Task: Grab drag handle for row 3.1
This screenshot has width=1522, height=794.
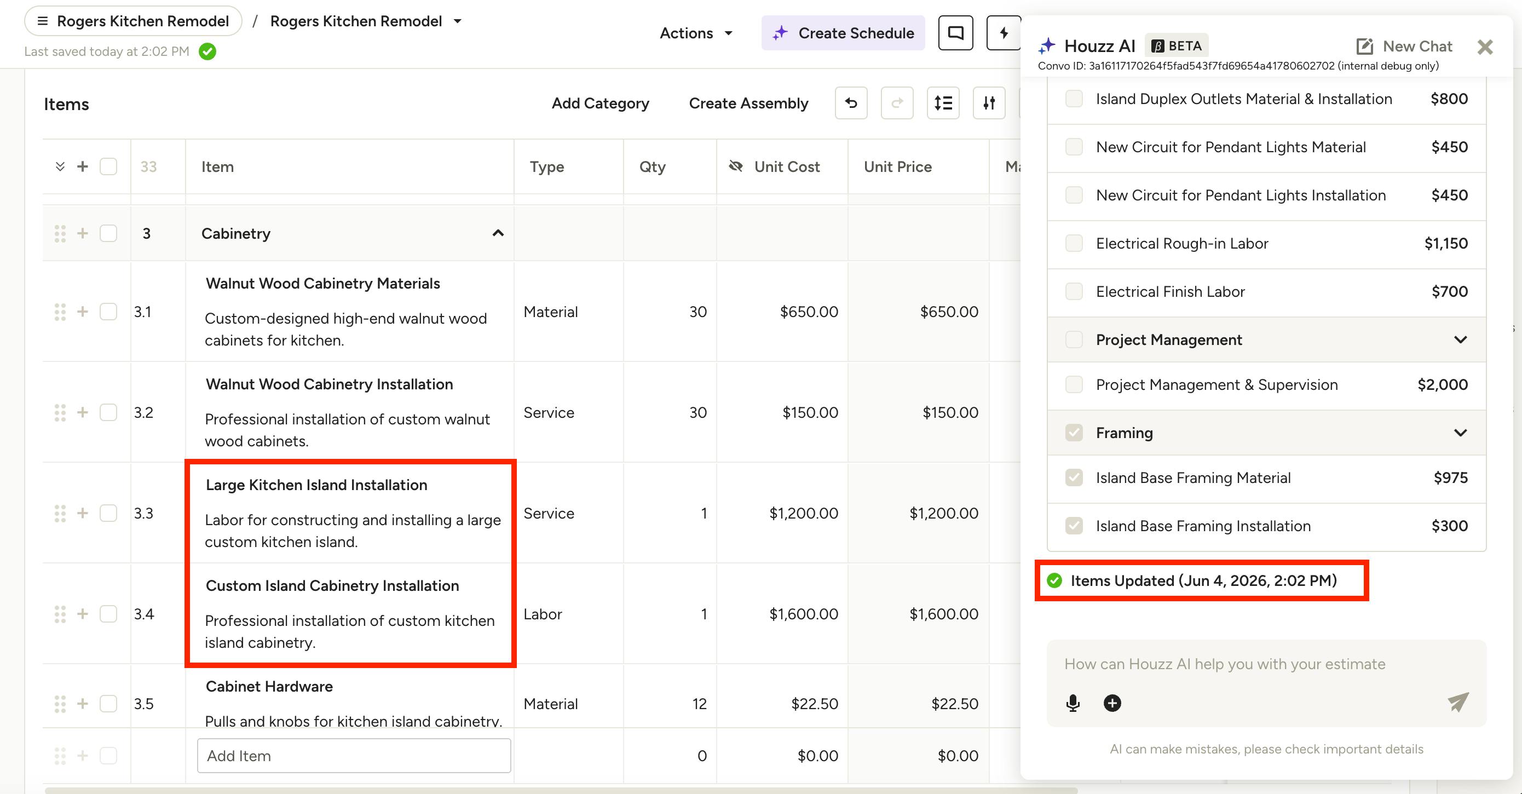Action: (60, 312)
